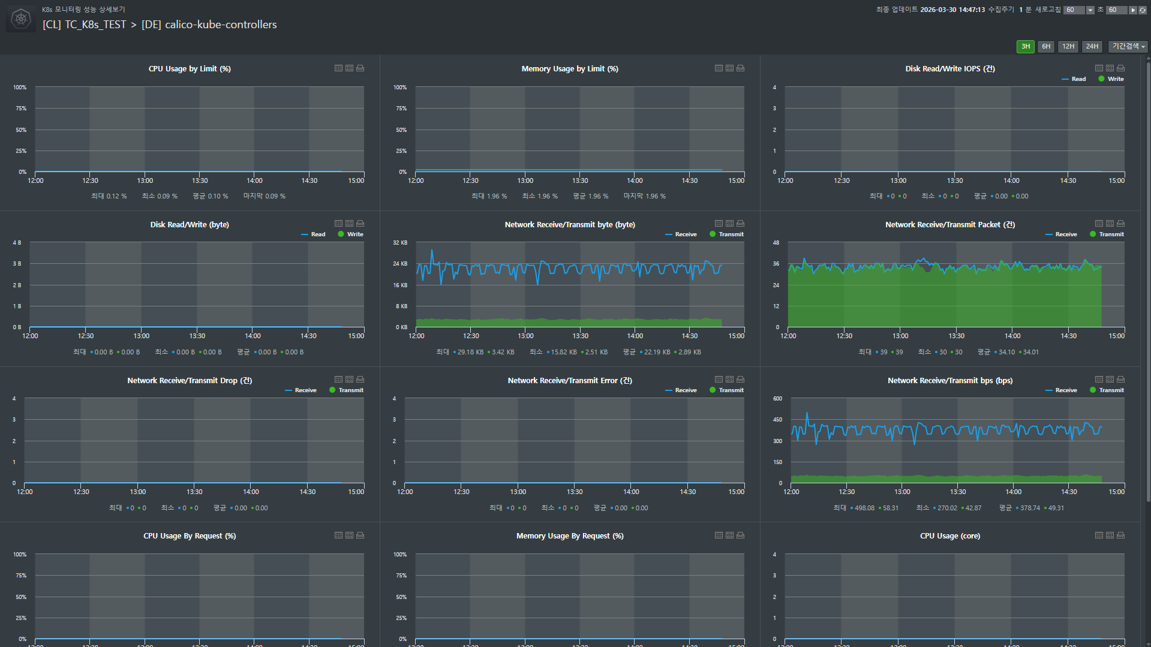Open the 기간검색 period search dropdown
Screen dimensions: 1151x647
coord(1128,47)
